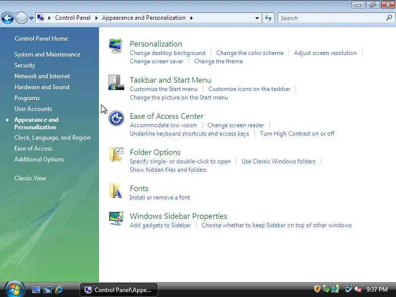The width and height of the screenshot is (396, 297).
Task: Click Underline keyboard shortcuts and access keys
Action: click(190, 134)
